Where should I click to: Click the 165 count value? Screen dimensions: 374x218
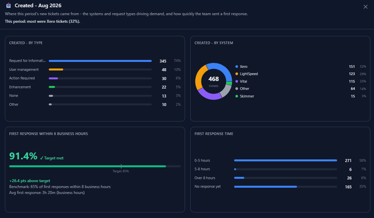(x=348, y=187)
